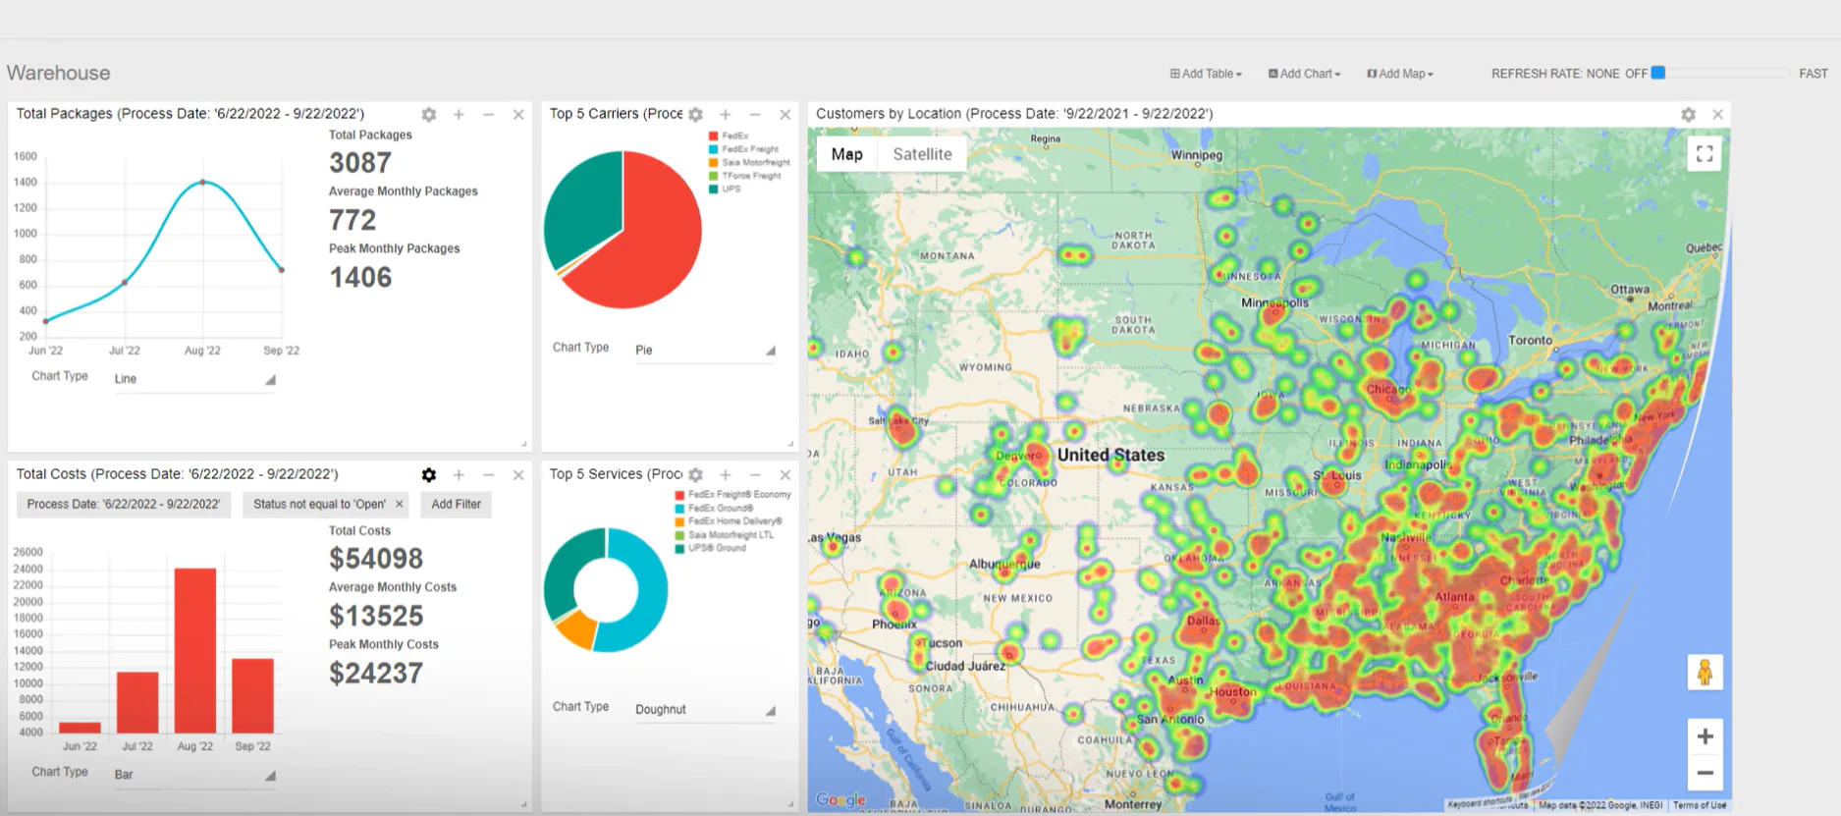Open Chart Type dropdown showing Bar
1841x816 pixels.
pos(194,775)
